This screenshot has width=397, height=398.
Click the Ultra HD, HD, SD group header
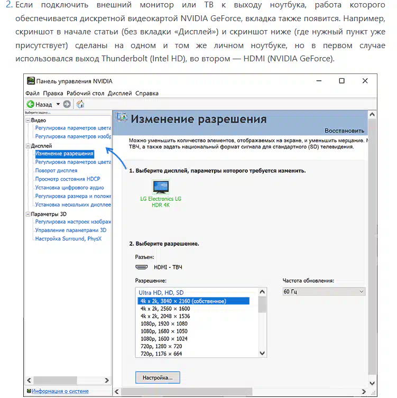coord(161,293)
